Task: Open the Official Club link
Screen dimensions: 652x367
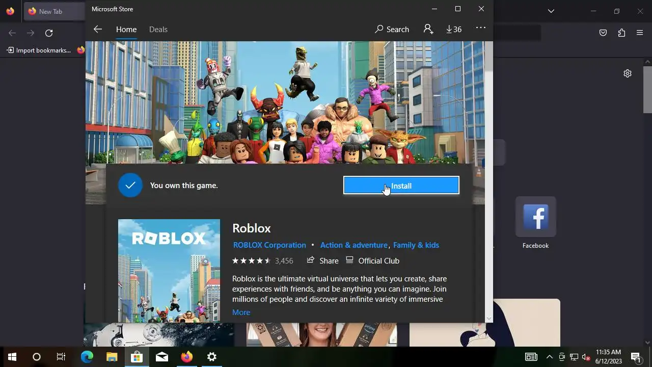Action: 372,260
